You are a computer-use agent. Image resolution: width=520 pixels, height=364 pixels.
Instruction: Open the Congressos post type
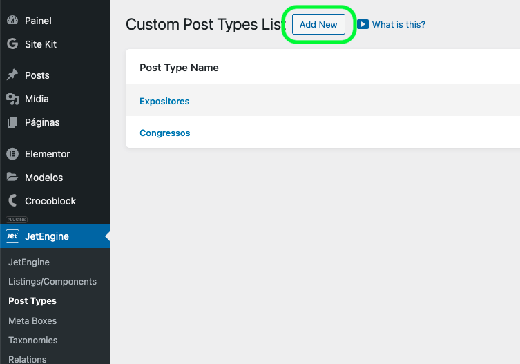coord(164,133)
